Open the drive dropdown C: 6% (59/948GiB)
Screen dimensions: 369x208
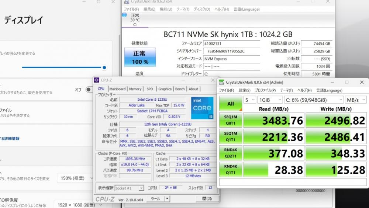[x=314, y=100]
